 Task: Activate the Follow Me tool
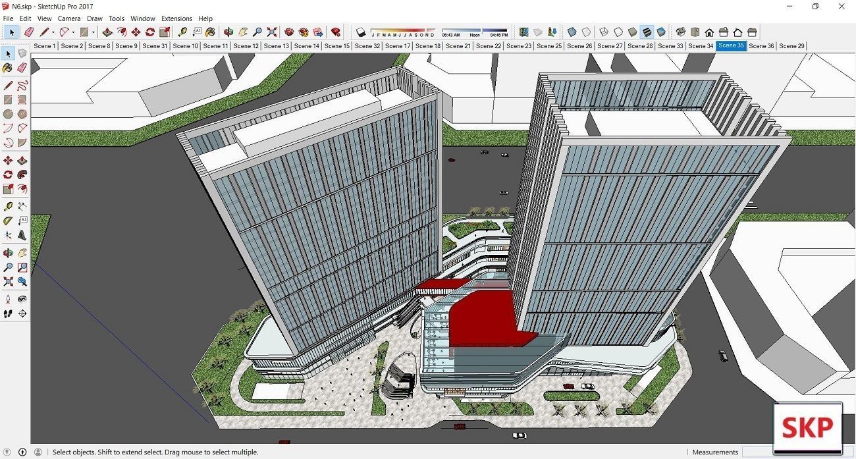(22, 175)
